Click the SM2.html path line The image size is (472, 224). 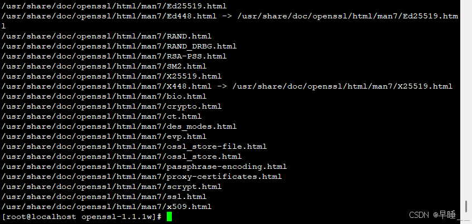(x=104, y=66)
